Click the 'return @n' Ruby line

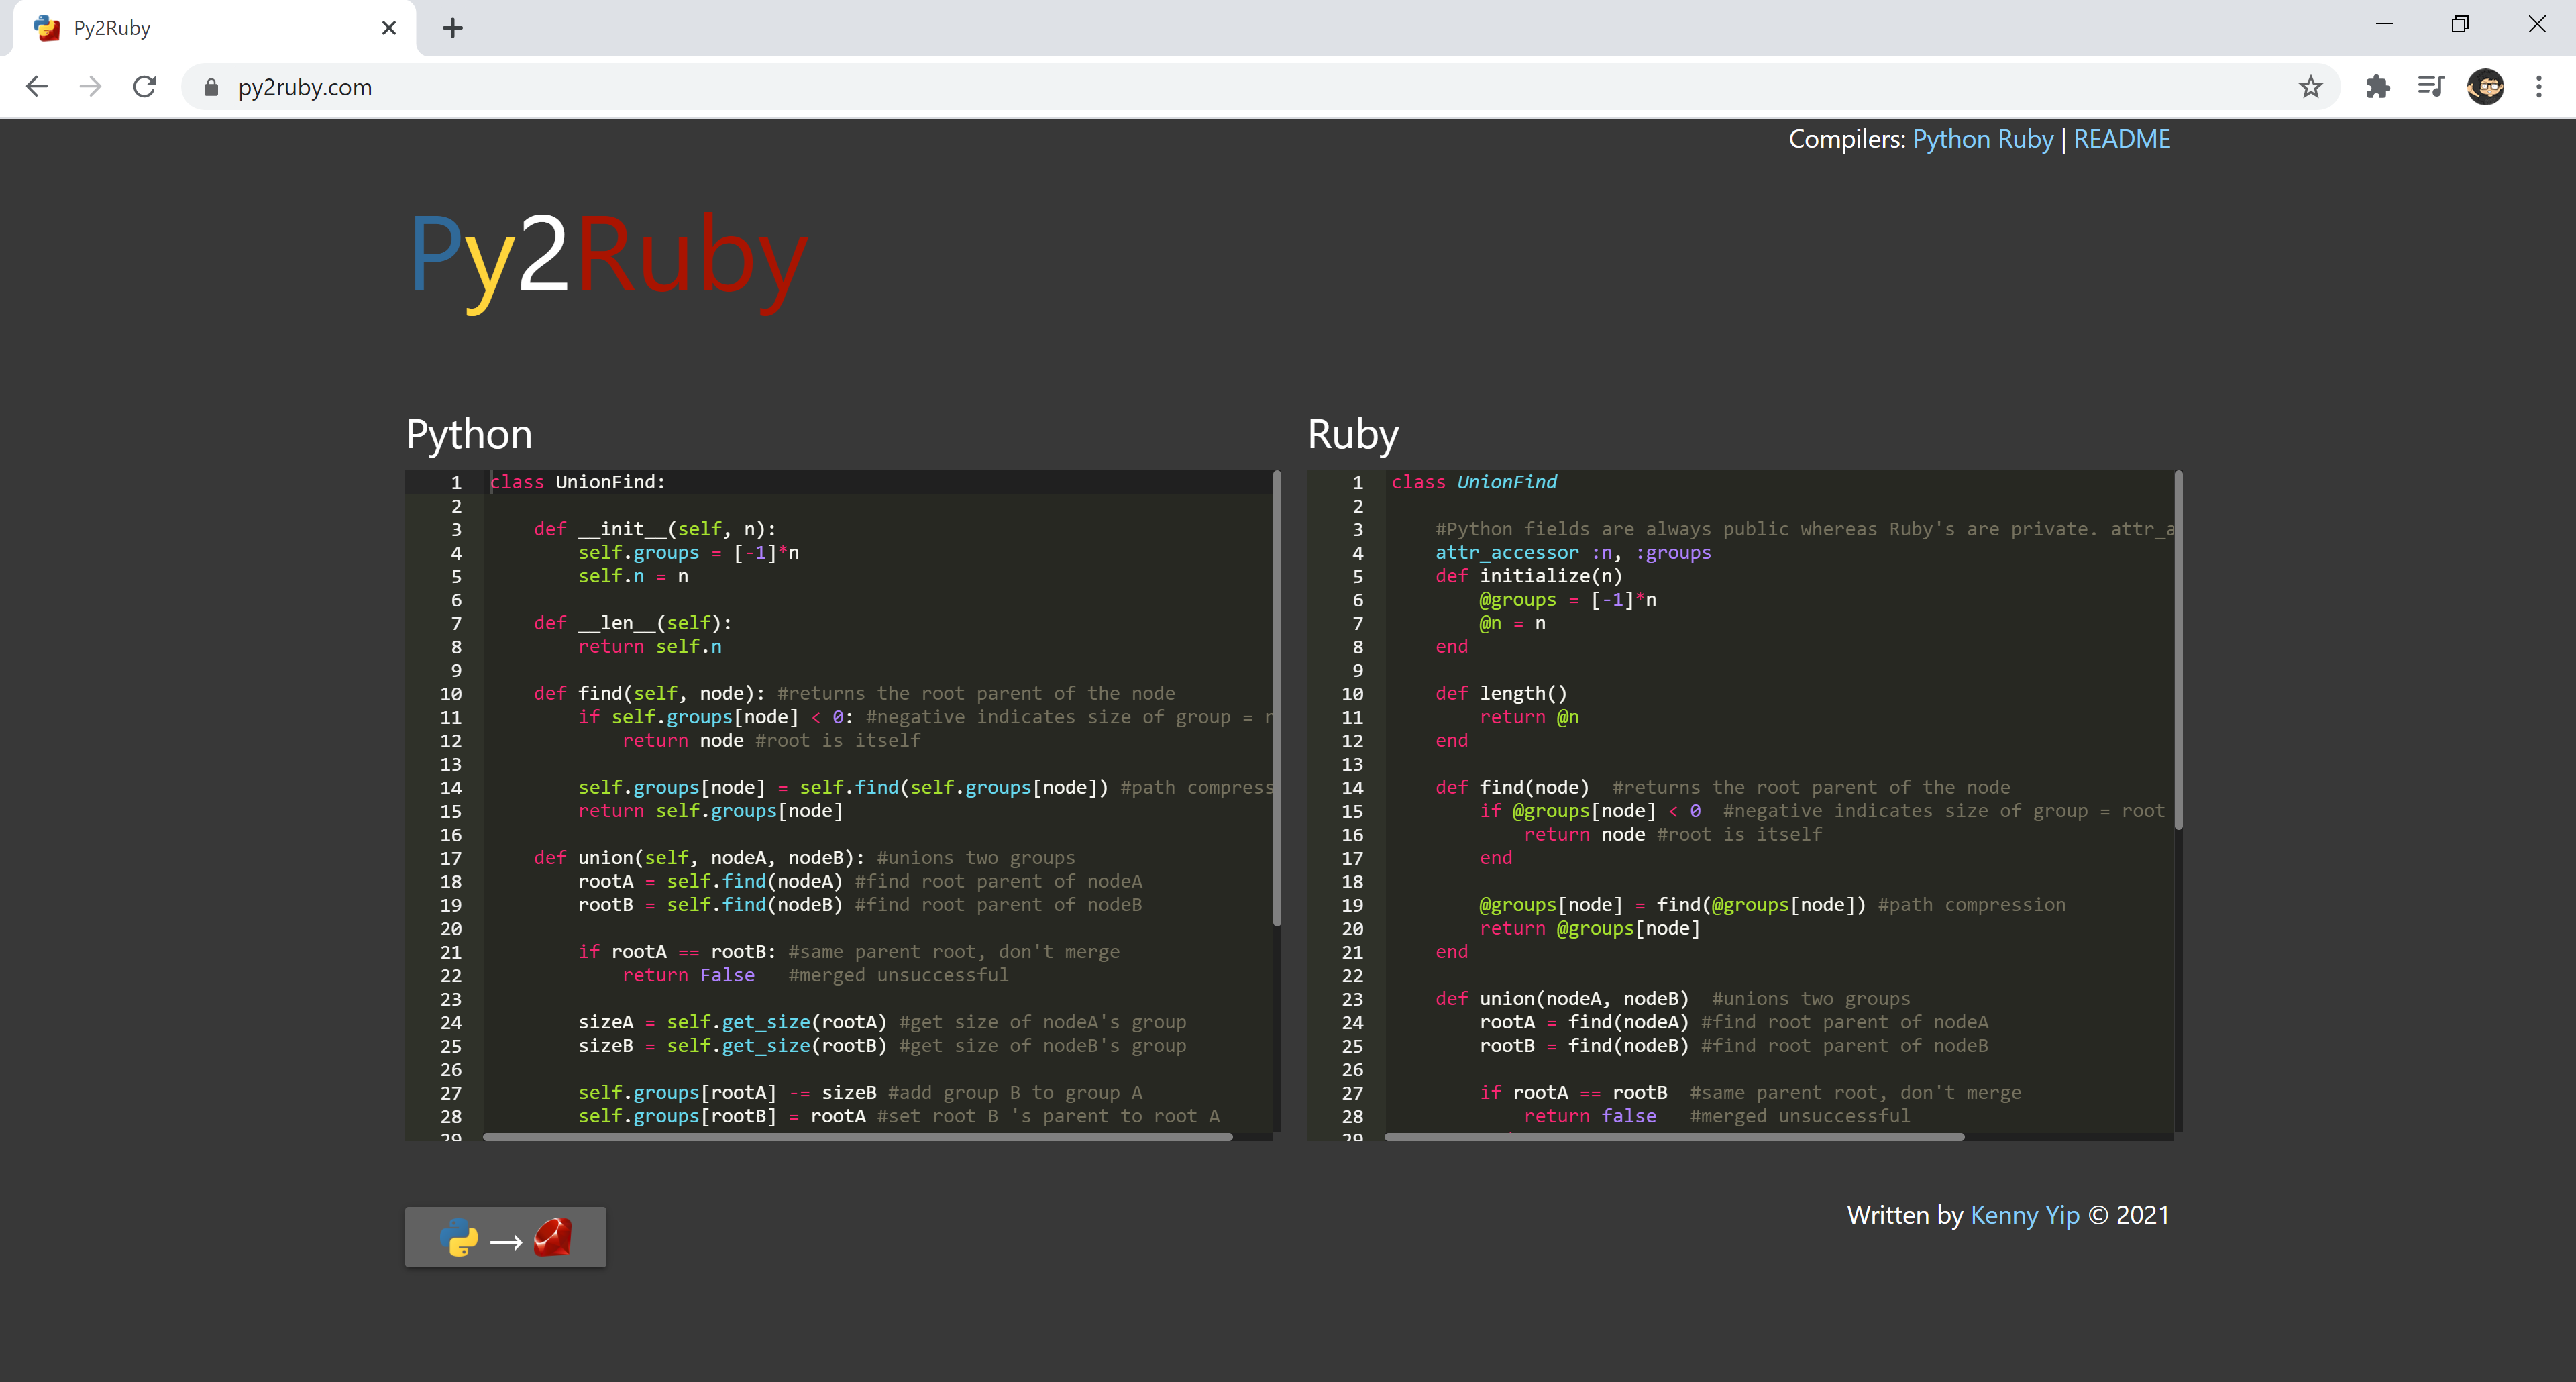click(x=1529, y=717)
